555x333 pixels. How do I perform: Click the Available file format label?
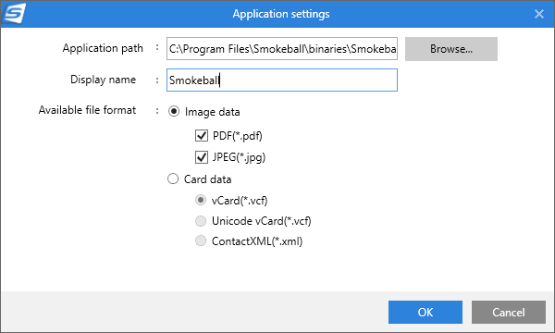click(x=87, y=110)
